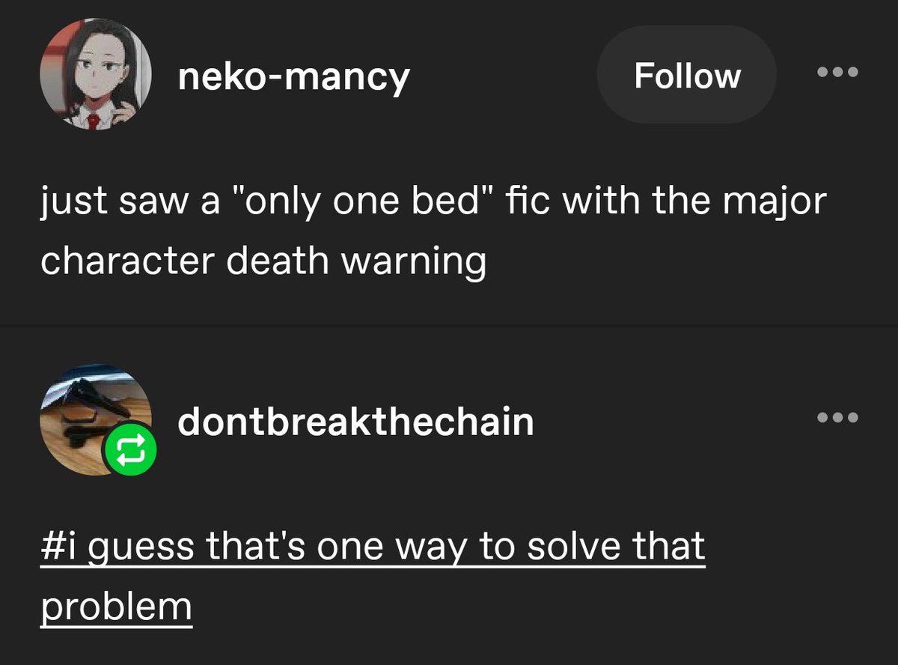898x665 pixels.
Task: Follow the neko-mancy blog
Action: 687,75
